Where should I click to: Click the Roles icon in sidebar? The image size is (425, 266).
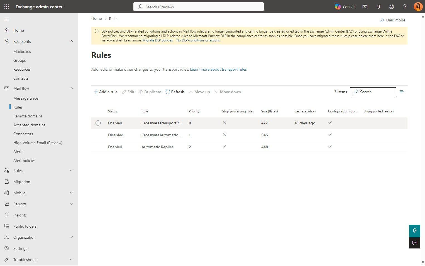click(7, 170)
